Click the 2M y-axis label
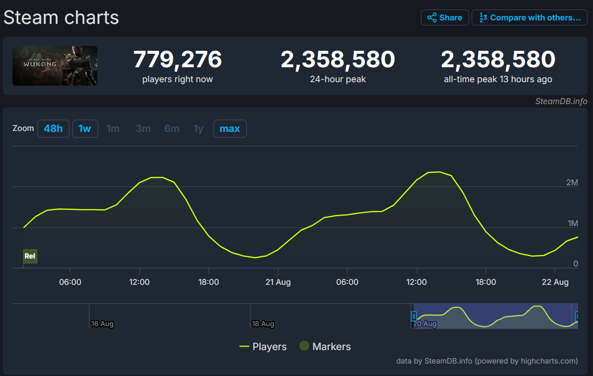Viewport: 593px width, 376px height. [572, 182]
